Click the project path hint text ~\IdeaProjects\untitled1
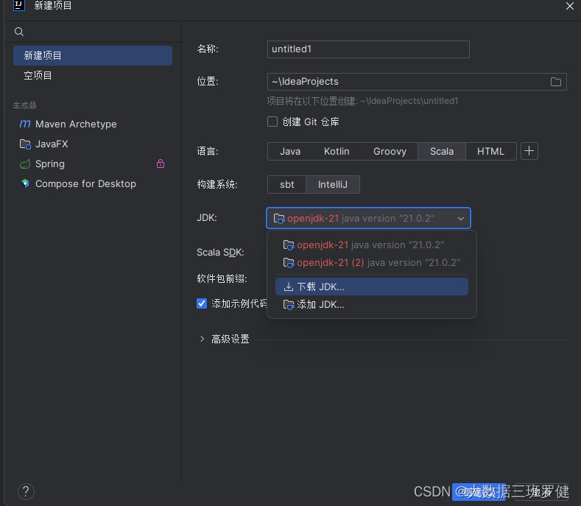 (x=409, y=101)
